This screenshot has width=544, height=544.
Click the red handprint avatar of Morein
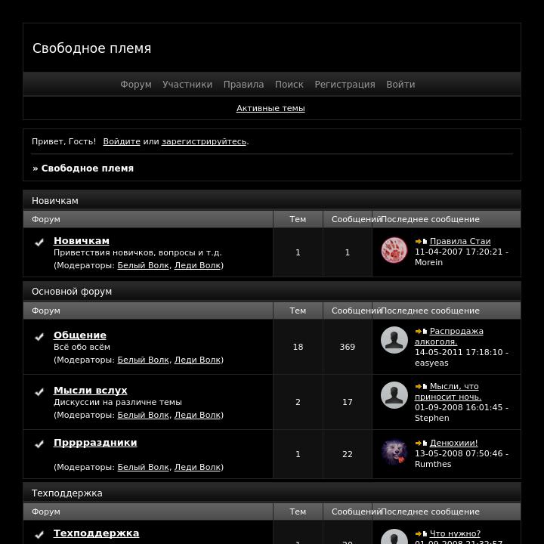pyautogui.click(x=394, y=250)
